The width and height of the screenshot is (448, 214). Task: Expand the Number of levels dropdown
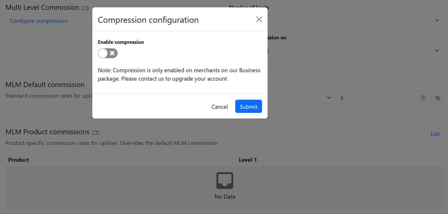[x=437, y=21]
